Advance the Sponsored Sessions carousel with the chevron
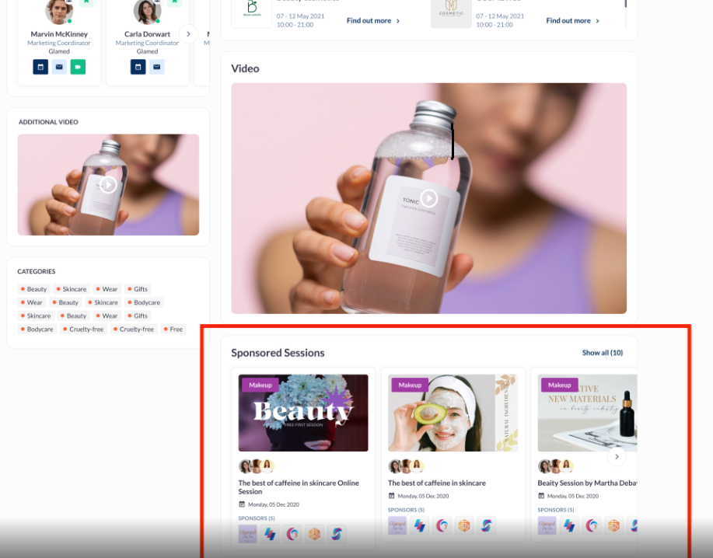This screenshot has width=713, height=558. pyautogui.click(x=617, y=457)
